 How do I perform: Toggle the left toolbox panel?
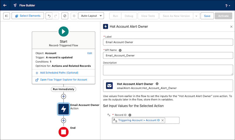(6, 16)
